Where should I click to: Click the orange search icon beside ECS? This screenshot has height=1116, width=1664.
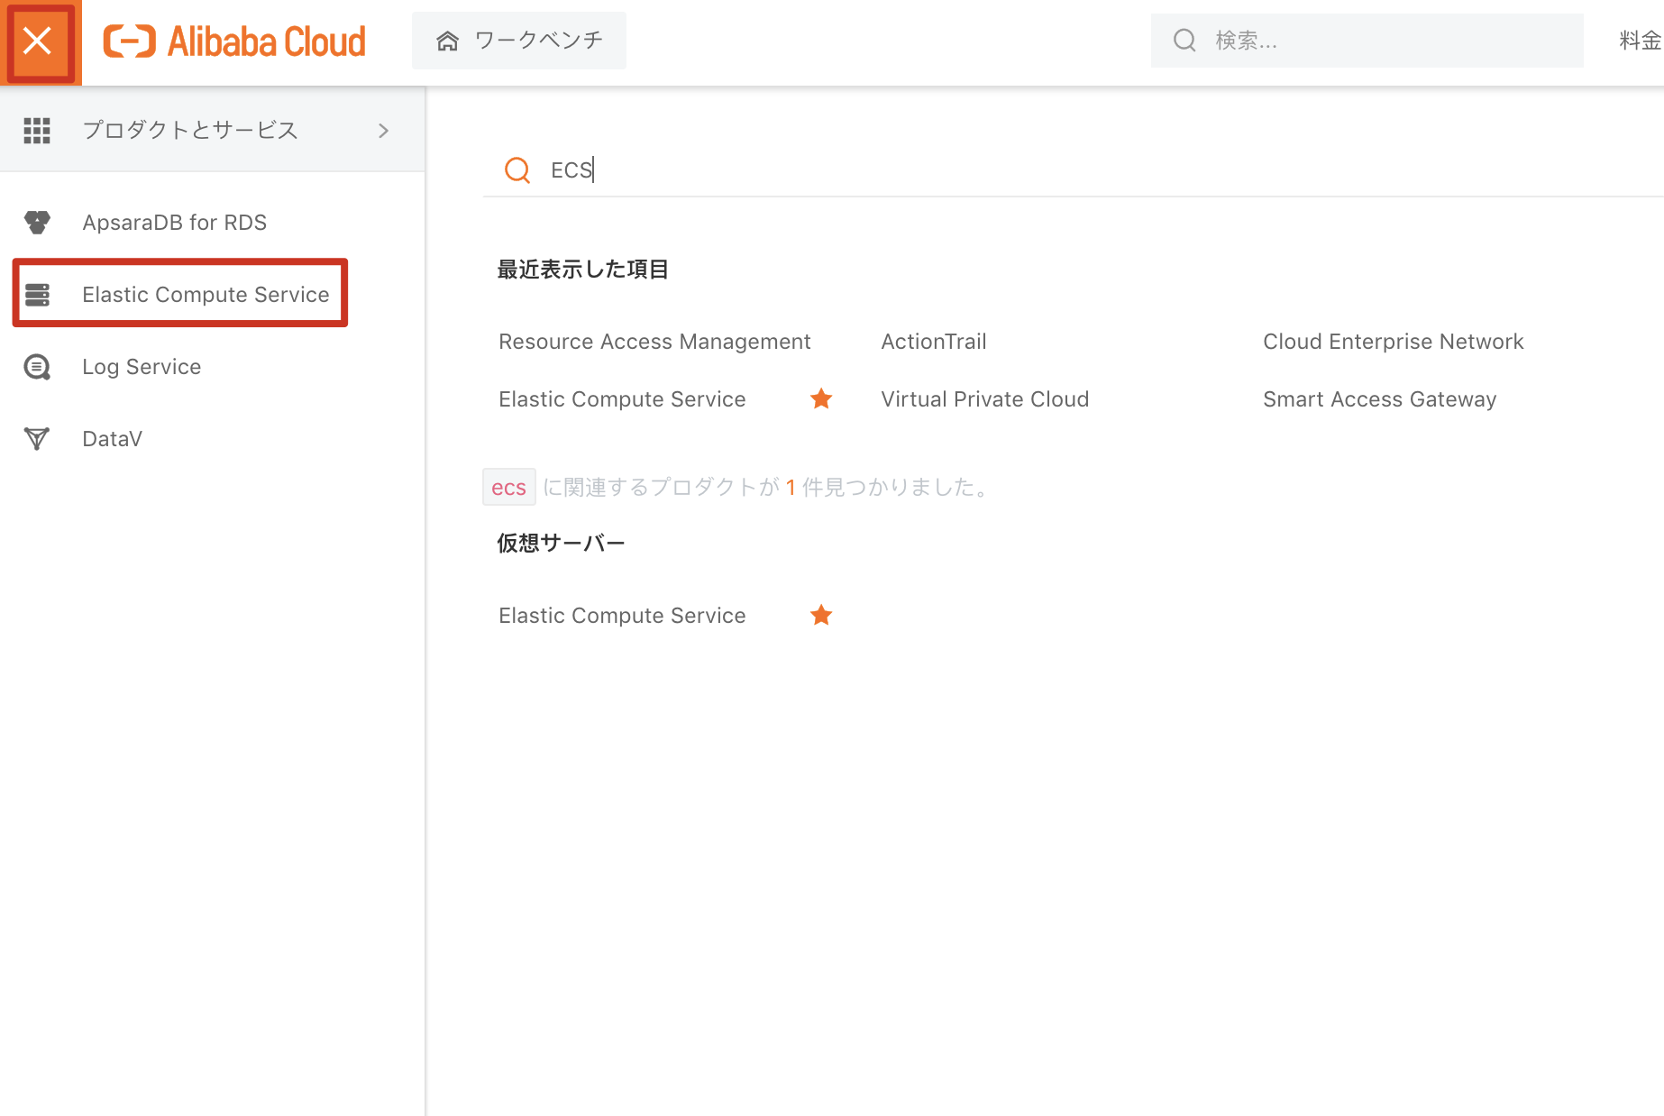coord(517,170)
